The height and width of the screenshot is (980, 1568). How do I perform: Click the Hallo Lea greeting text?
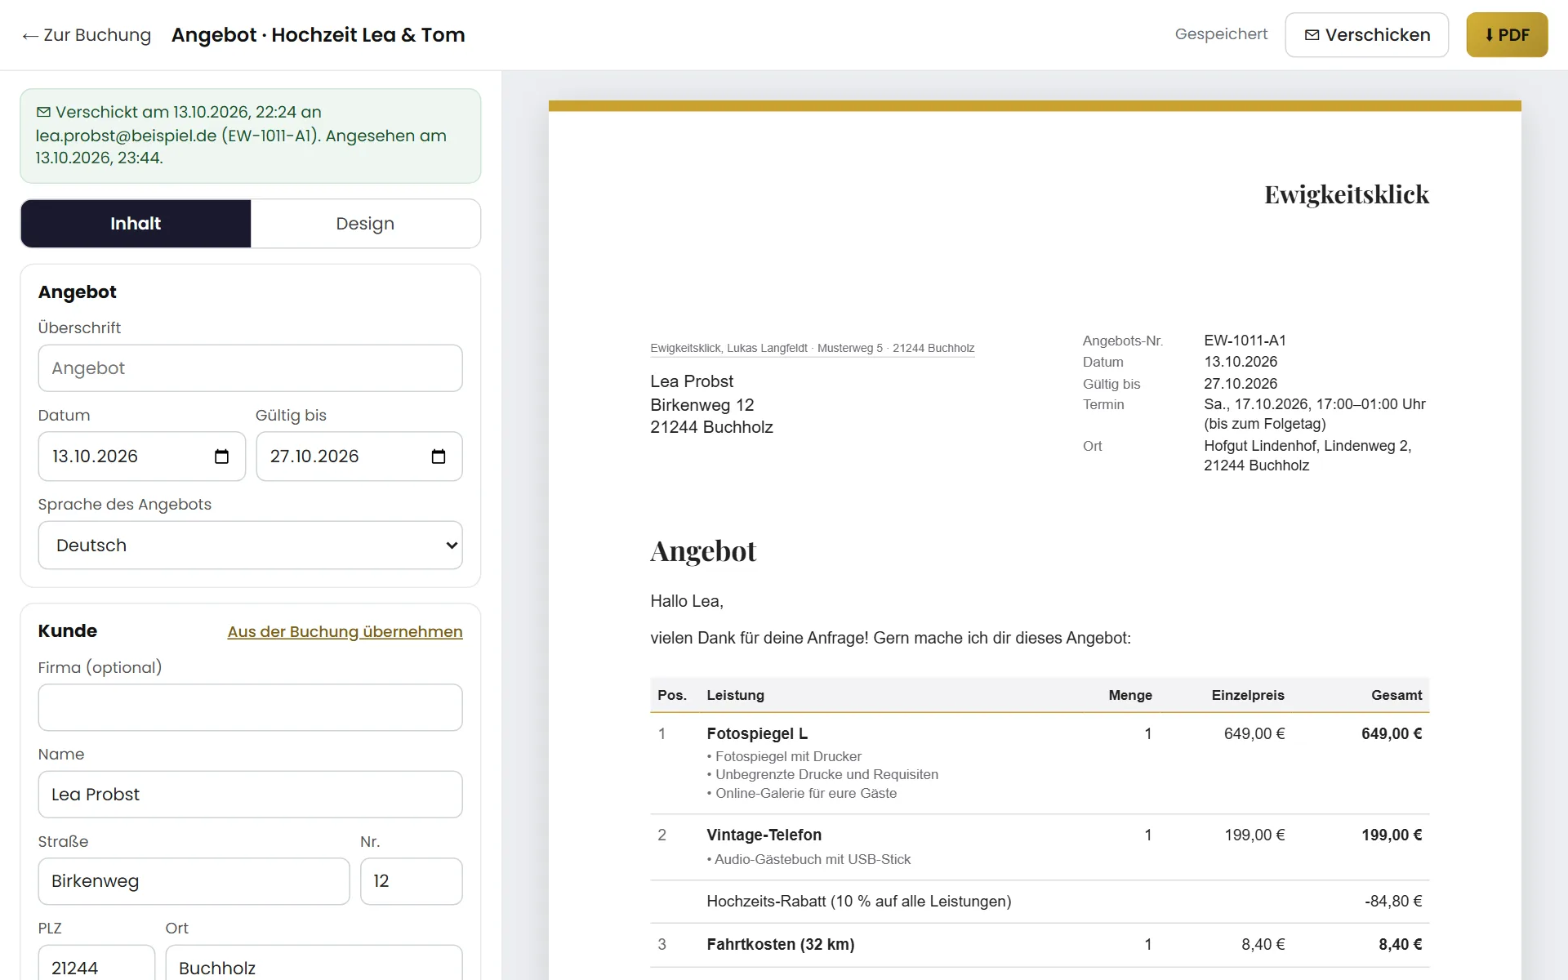pos(687,602)
